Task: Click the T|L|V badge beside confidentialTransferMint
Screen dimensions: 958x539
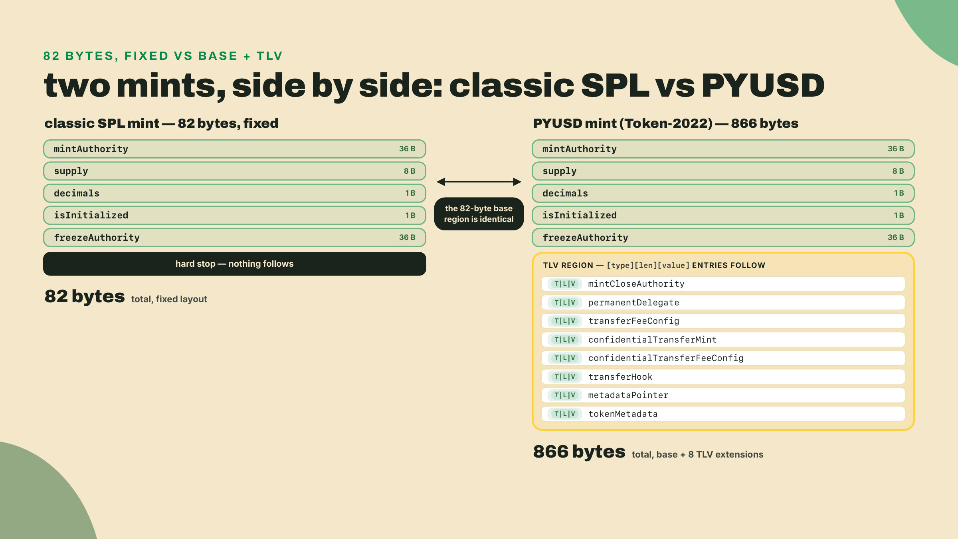Action: pos(565,340)
